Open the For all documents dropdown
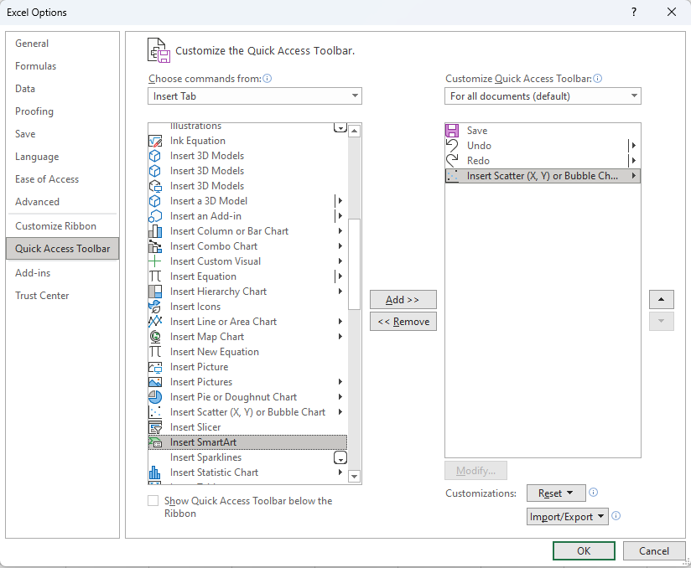The height and width of the screenshot is (568, 691). click(543, 96)
